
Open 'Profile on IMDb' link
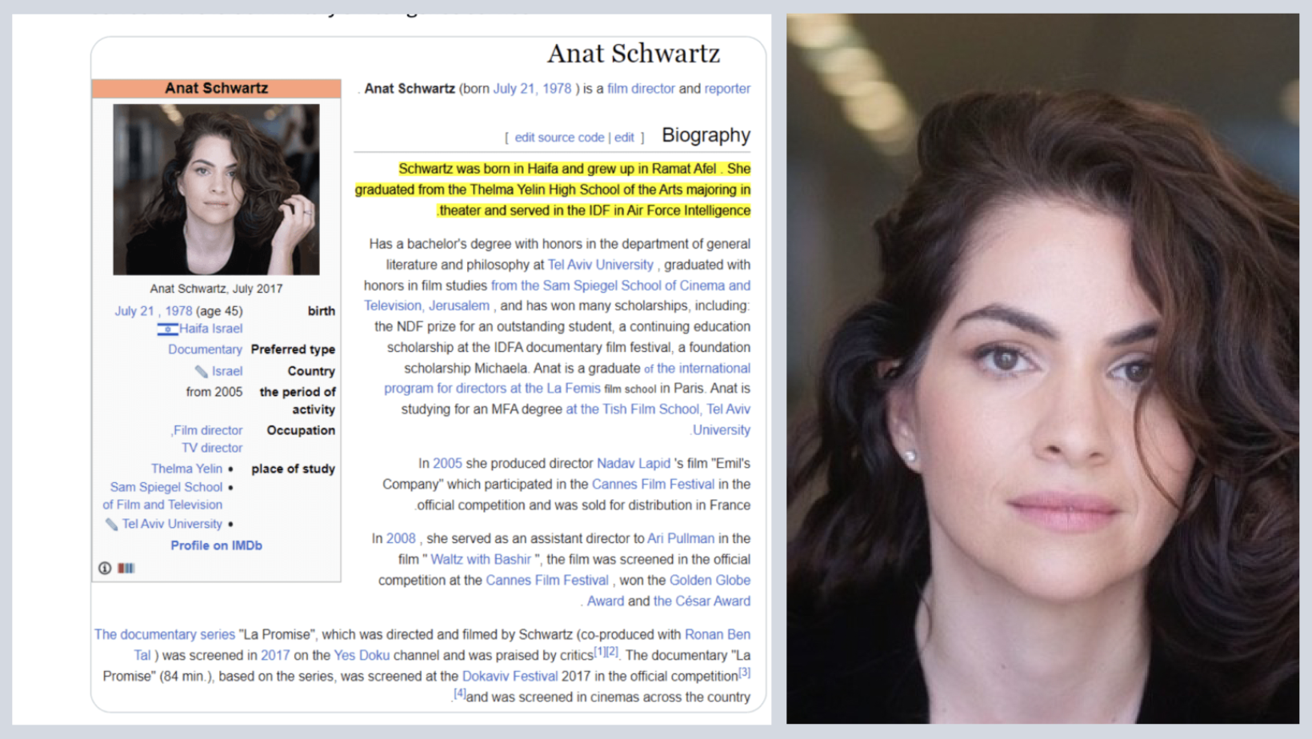coord(216,545)
